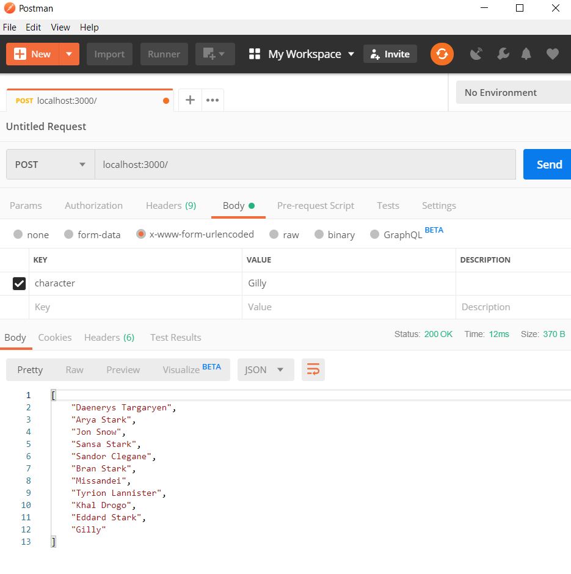The height and width of the screenshot is (574, 571).
Task: Switch to the Headers (9) request tab
Action: pyautogui.click(x=171, y=205)
